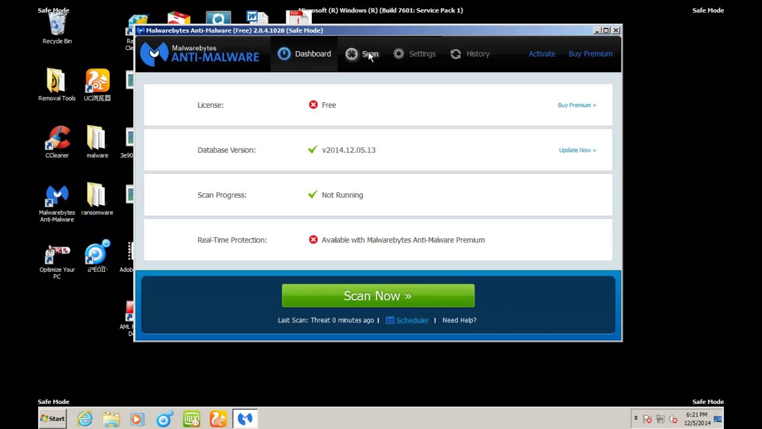Click the Malwarebytes taskbar button
Image resolution: width=762 pixels, height=429 pixels.
click(x=245, y=419)
